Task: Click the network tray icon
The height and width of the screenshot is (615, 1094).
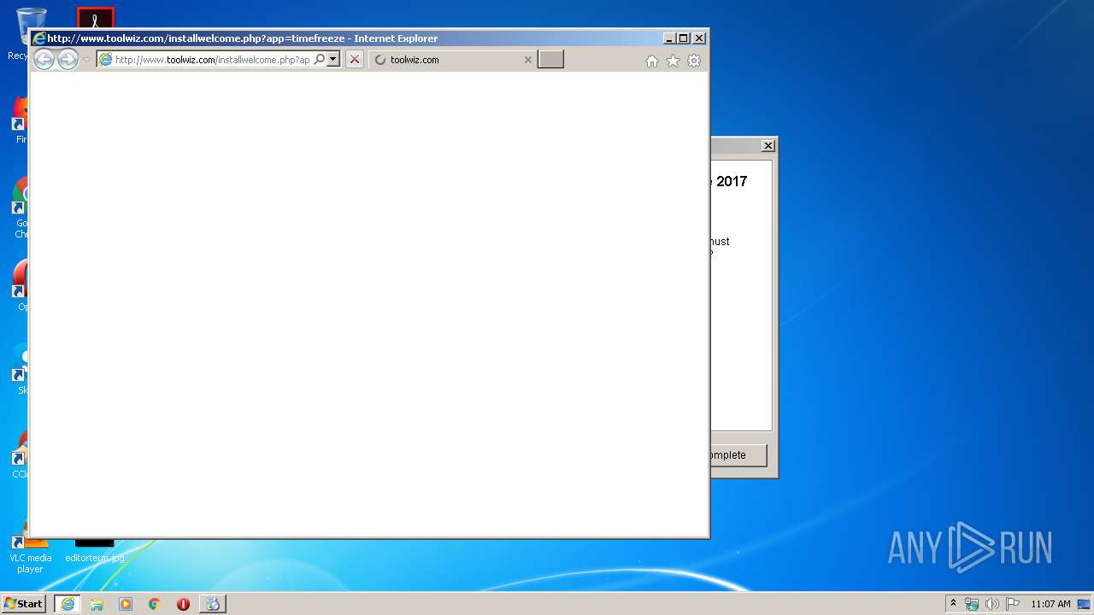Action: pyautogui.click(x=972, y=604)
